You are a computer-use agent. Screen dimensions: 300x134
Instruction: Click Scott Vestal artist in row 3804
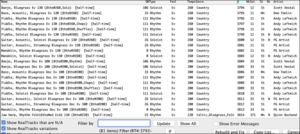tap(284, 61)
